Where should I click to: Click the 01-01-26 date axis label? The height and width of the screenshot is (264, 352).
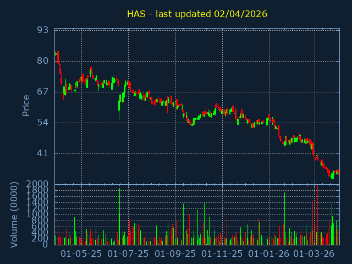click(269, 254)
